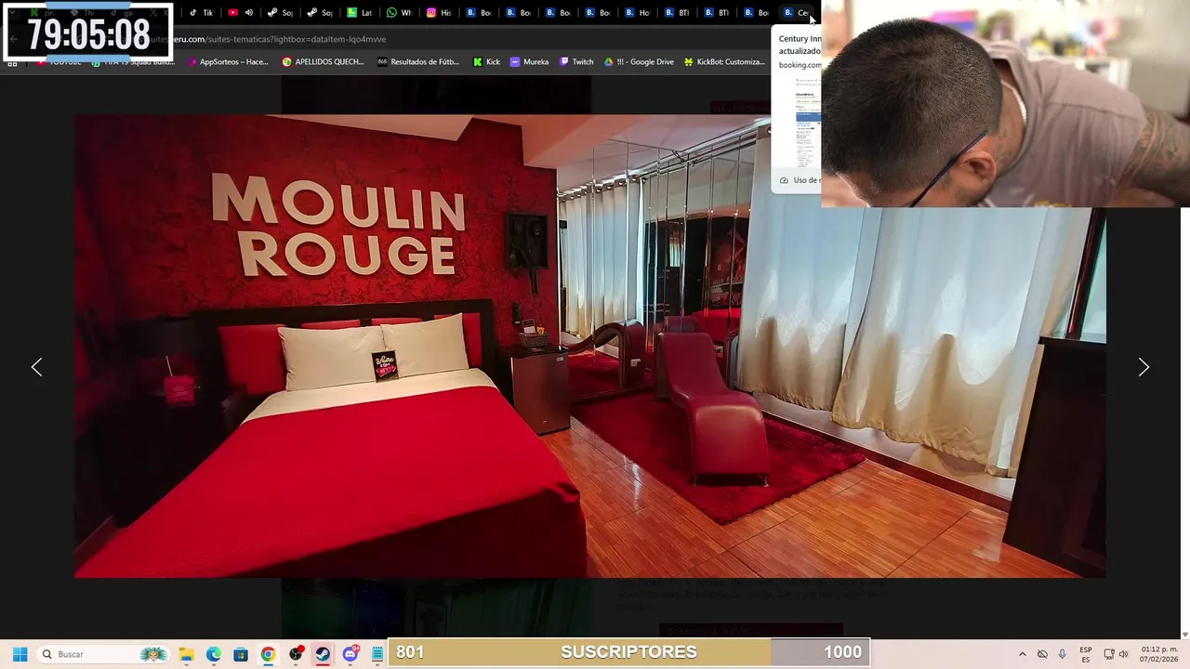Select the Century Inn Booking tab
Viewport: 1190px width, 669px height.
pyautogui.click(x=797, y=13)
